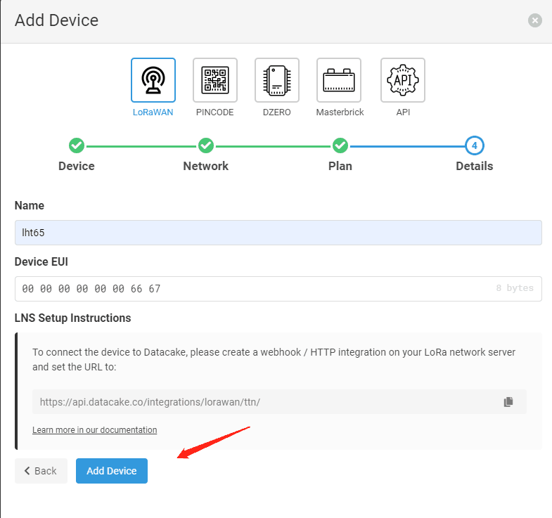The height and width of the screenshot is (518, 552).
Task: Click the Masterbrick label text
Action: (340, 112)
